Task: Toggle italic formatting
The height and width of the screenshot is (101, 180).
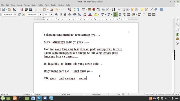Action: pyautogui.click(x=61, y=15)
